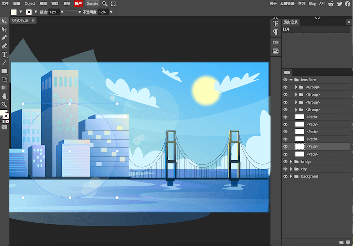Click the fullscreen icon in top bar

[114, 4]
